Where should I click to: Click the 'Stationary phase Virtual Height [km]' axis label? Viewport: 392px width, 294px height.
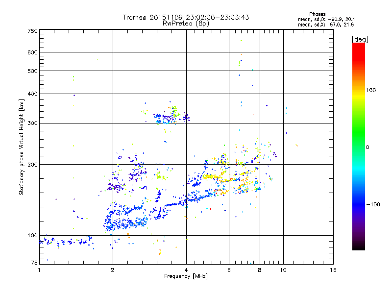pyautogui.click(x=22, y=147)
